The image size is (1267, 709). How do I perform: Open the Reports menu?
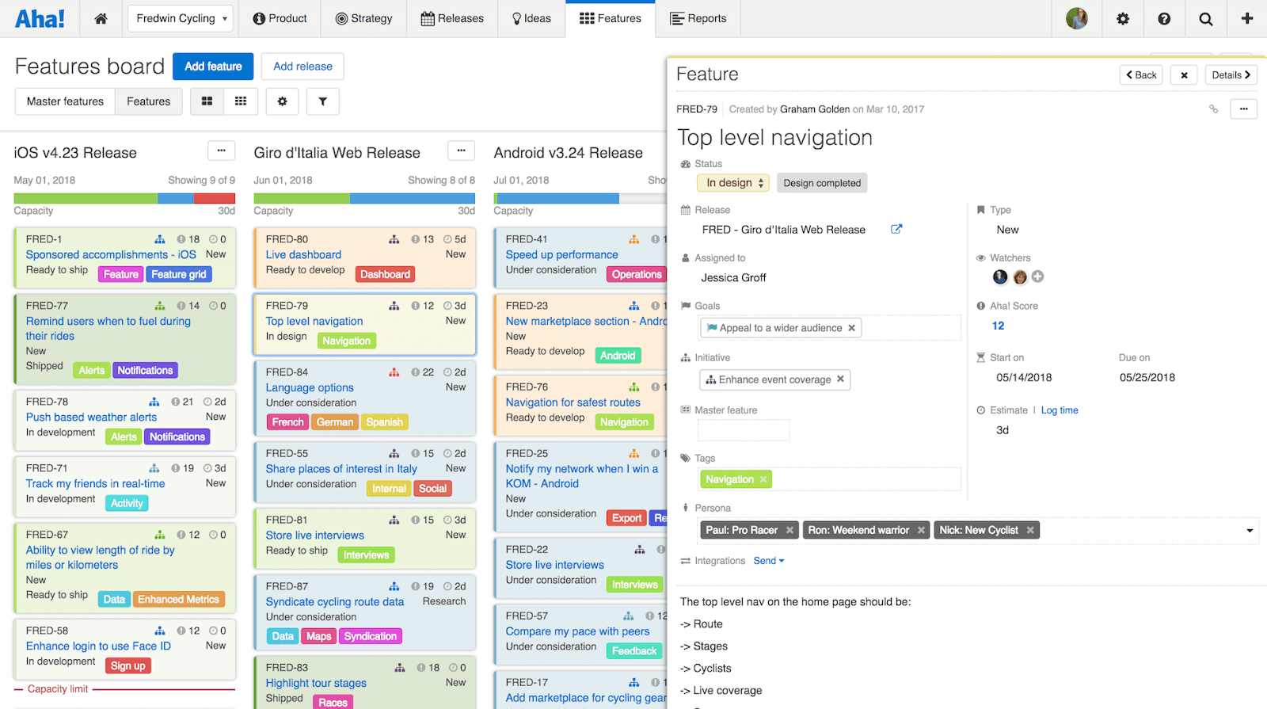tap(698, 18)
